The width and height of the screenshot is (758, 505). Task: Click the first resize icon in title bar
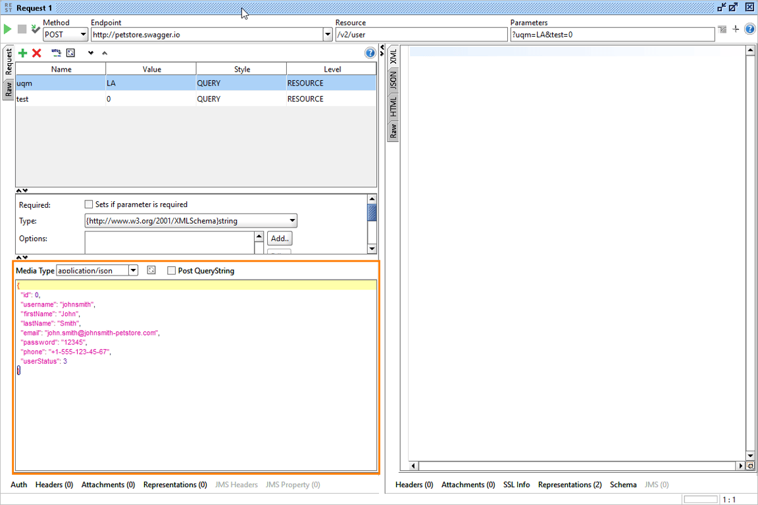pyautogui.click(x=722, y=7)
